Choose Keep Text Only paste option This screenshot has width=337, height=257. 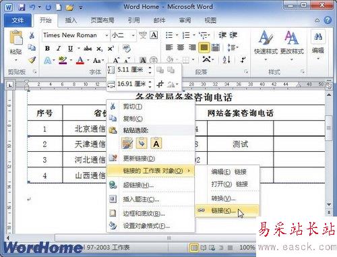click(x=156, y=143)
